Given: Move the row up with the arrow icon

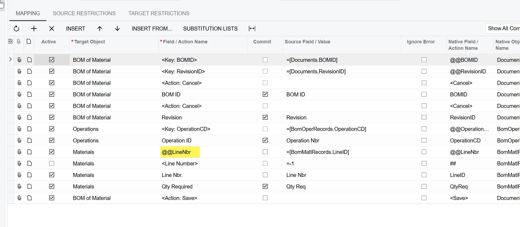Looking at the screenshot, I should point(100,29).
